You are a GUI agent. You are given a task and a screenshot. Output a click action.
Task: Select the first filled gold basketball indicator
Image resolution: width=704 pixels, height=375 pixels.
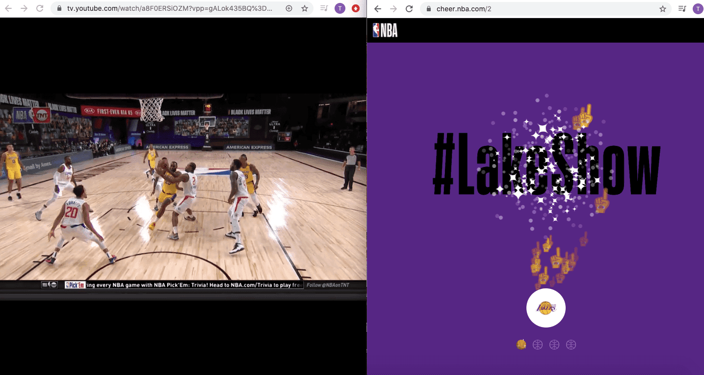point(521,345)
